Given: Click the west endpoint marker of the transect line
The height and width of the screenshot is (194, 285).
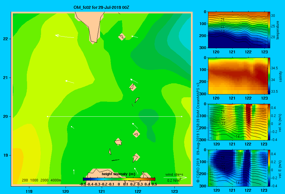Looking at the screenshot, I should (x=47, y=116).
